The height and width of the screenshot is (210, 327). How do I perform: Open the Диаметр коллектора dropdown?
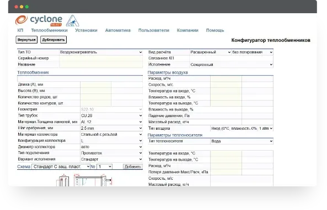coord(111,147)
